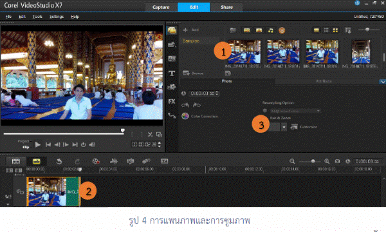386x232 pixels.
Task: Collapse the Options panel with the corner arrow
Action: click(383, 82)
